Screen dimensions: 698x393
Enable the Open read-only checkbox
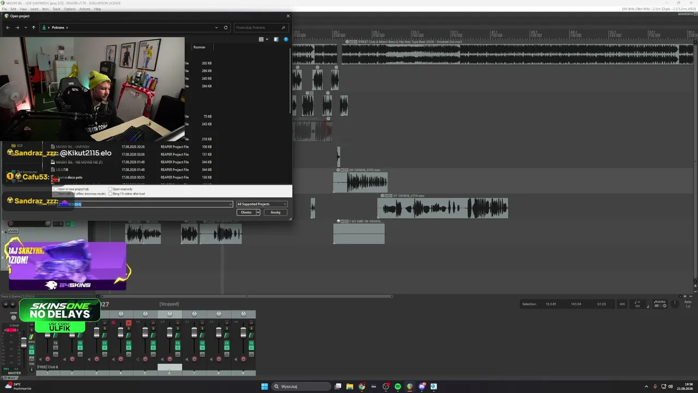[110, 189]
